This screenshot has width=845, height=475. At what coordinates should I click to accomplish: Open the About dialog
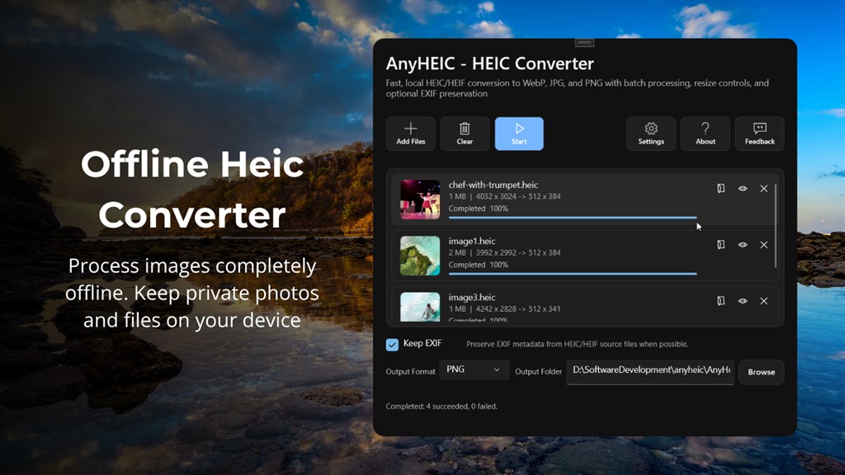coord(706,134)
